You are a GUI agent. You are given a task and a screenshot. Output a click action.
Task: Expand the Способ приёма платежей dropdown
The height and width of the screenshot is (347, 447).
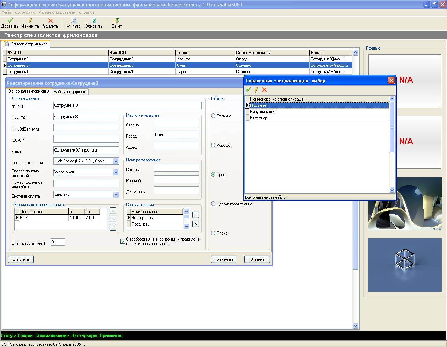pyautogui.click(x=116, y=172)
